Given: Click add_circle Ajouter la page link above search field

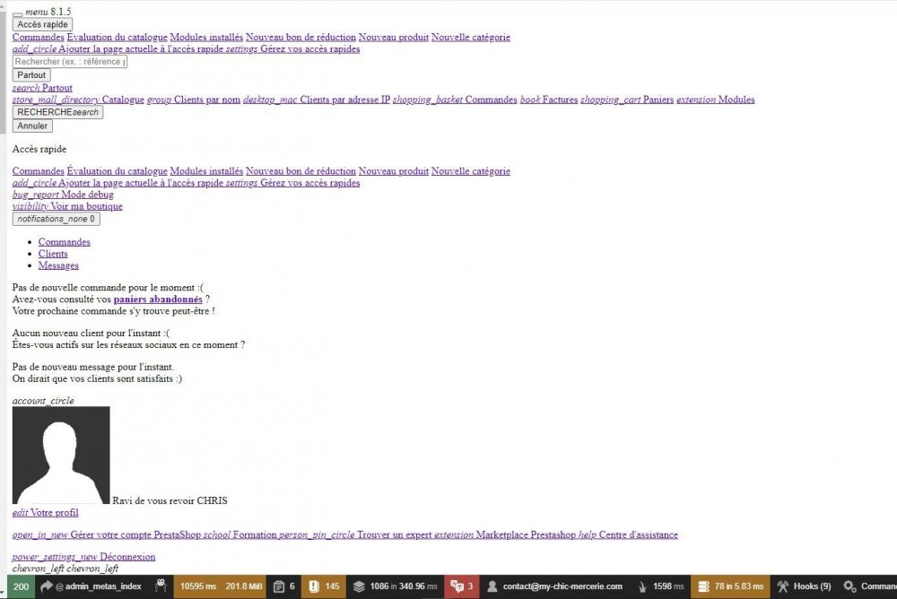Looking at the screenshot, I should point(118,49).
